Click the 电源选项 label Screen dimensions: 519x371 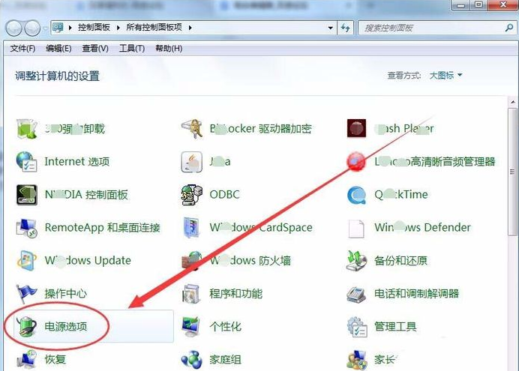pyautogui.click(x=66, y=326)
